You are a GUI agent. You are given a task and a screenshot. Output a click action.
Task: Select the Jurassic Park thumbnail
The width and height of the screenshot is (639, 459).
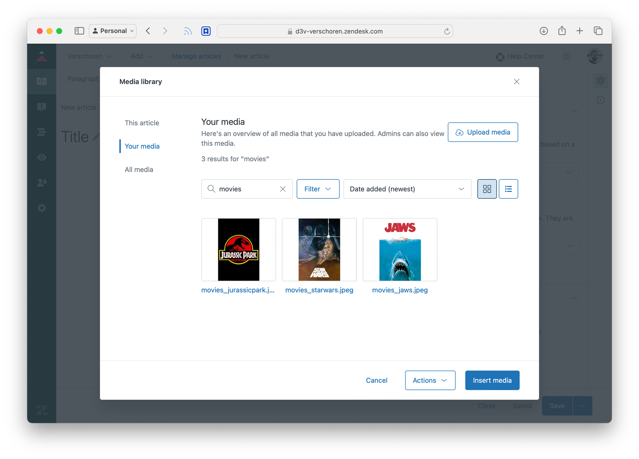[x=238, y=249]
